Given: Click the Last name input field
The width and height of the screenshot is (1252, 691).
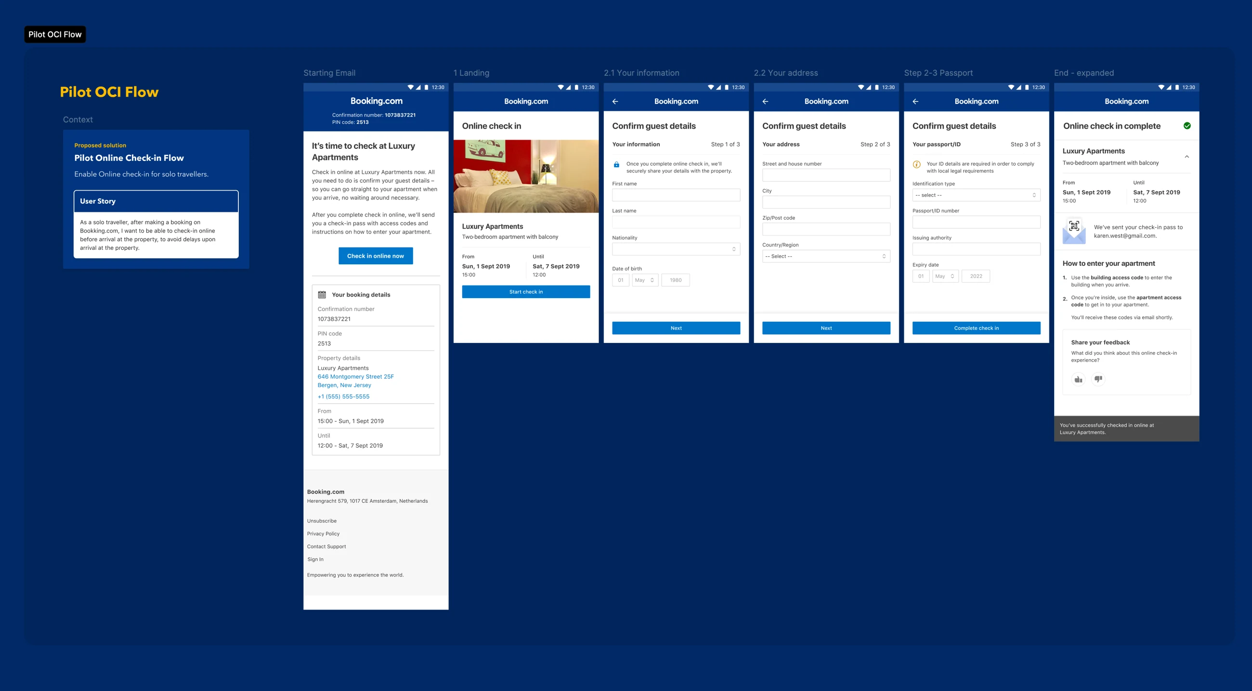Looking at the screenshot, I should (676, 222).
